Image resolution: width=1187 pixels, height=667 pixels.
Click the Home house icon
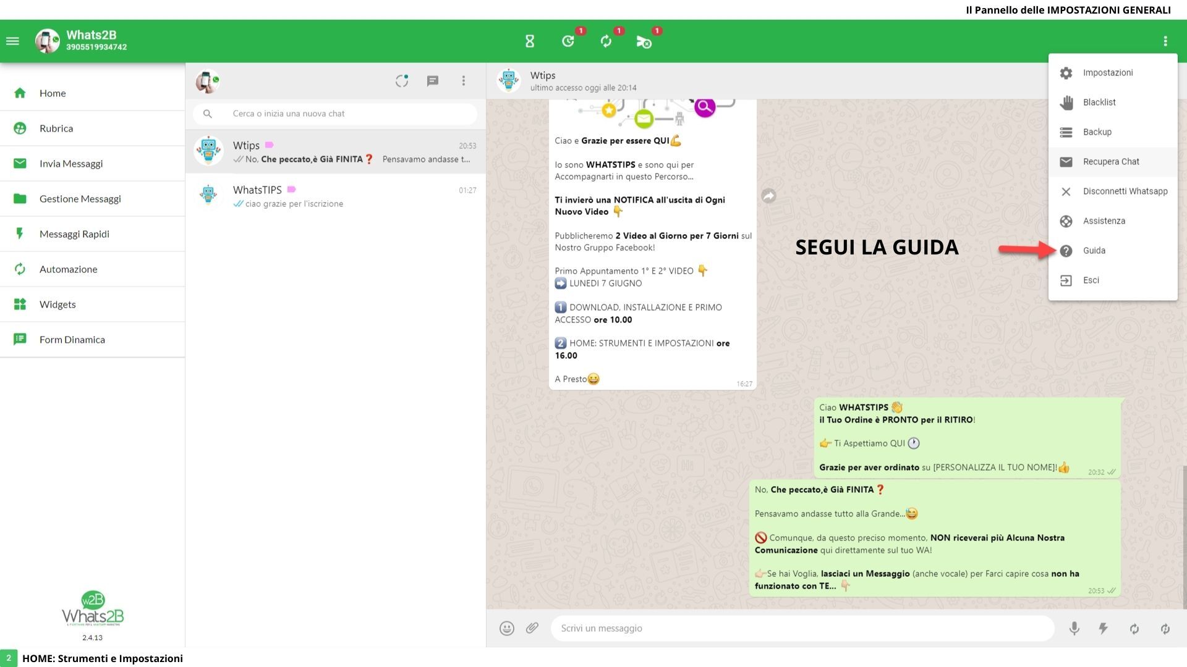(x=20, y=93)
